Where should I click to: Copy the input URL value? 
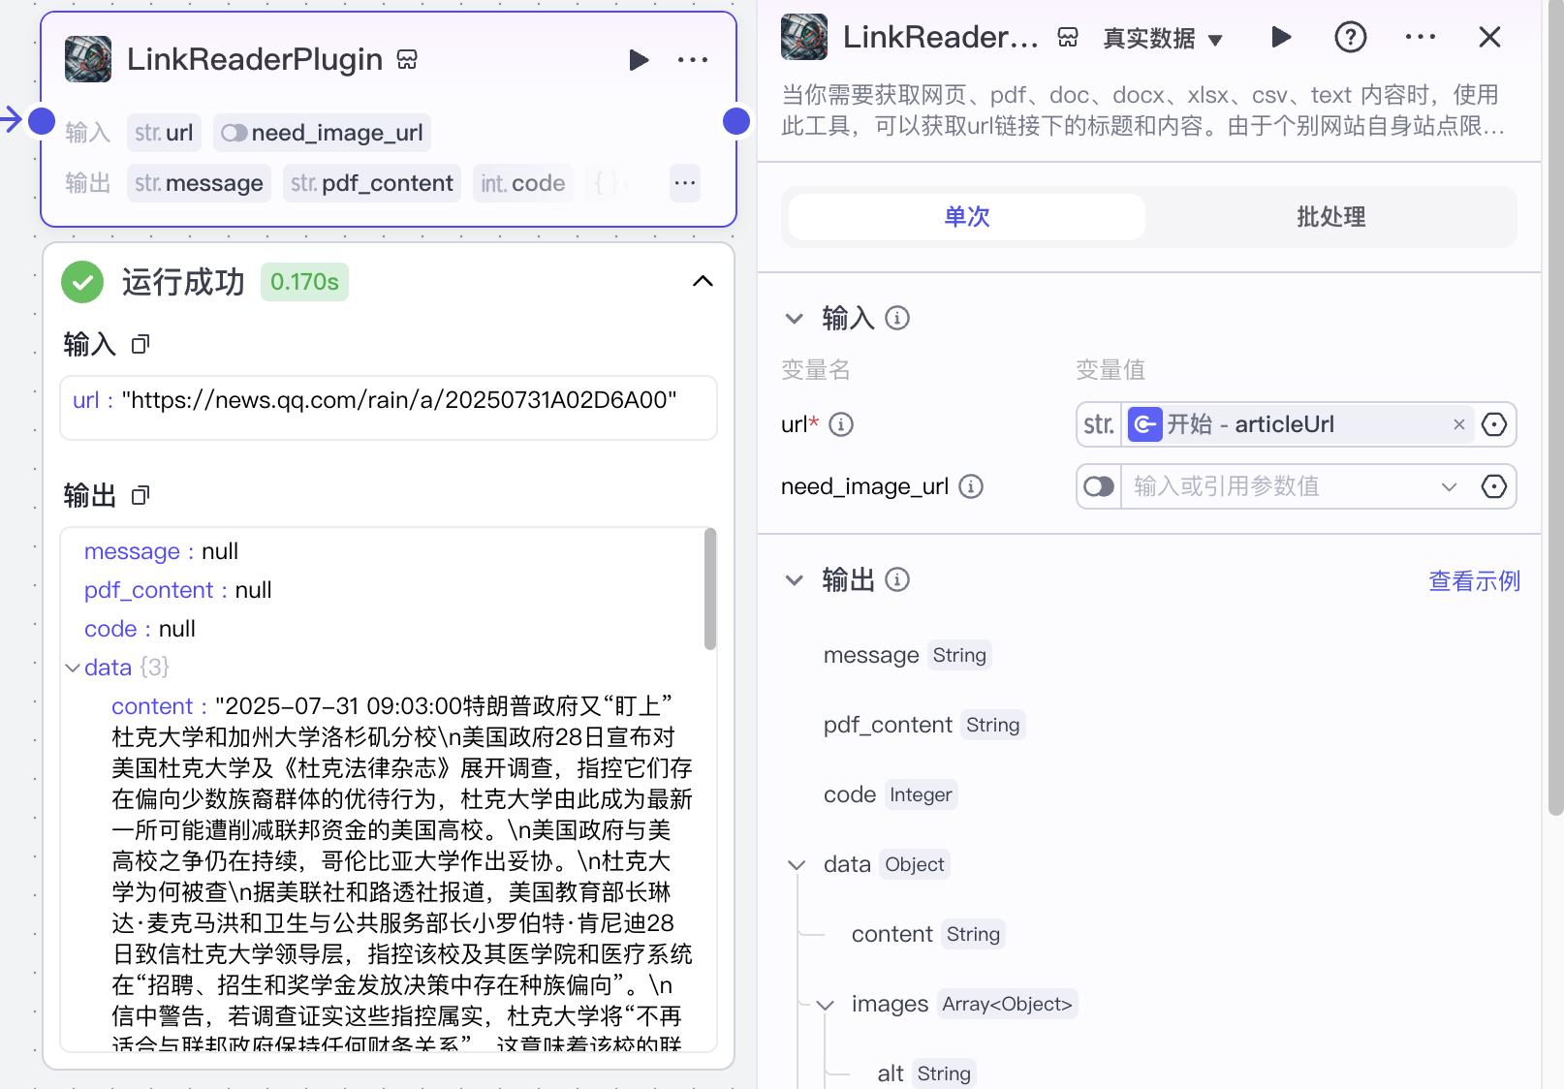click(141, 344)
